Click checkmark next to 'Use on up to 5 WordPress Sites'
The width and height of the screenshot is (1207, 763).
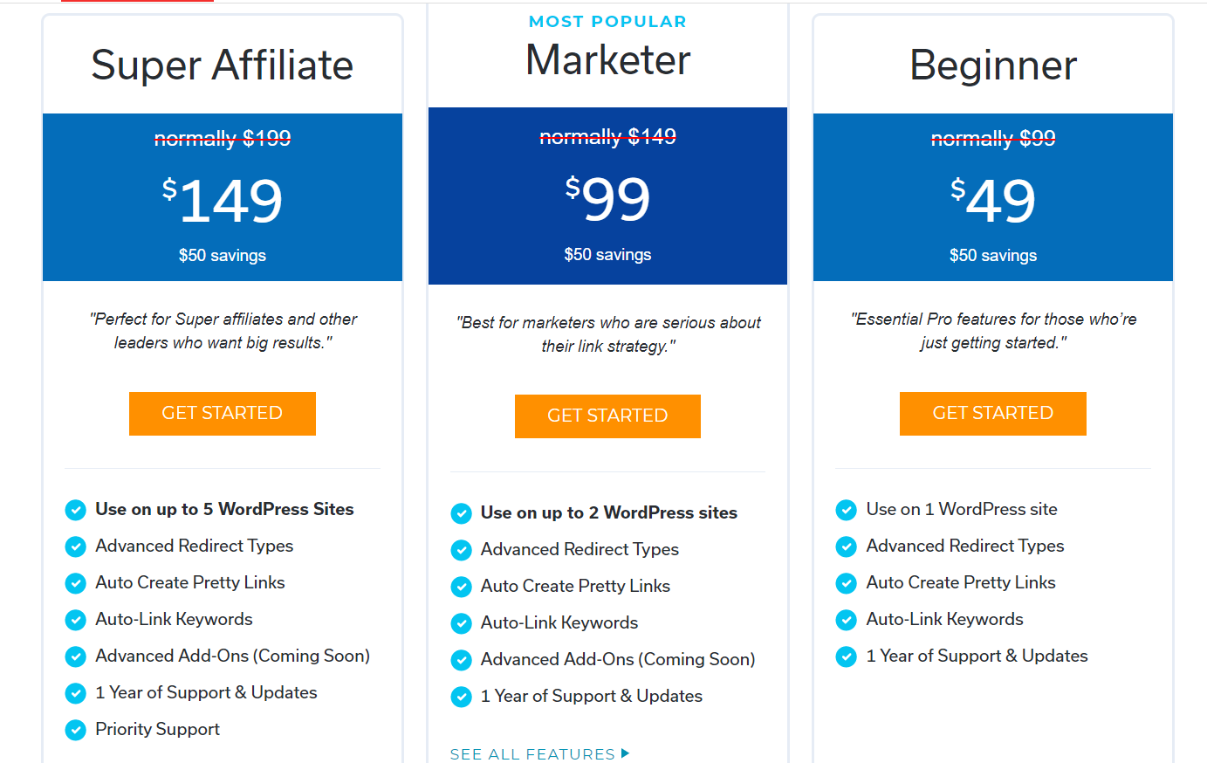(76, 510)
